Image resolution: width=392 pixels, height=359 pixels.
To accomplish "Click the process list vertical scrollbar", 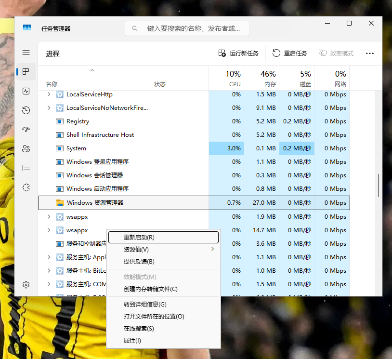I will [x=379, y=186].
